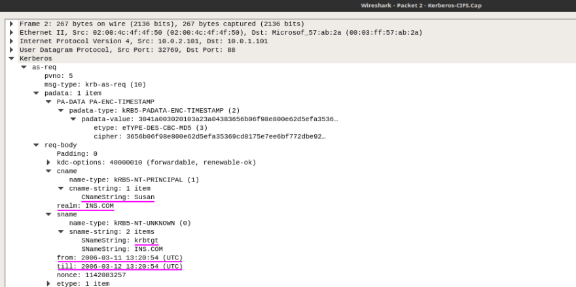Select Internet Protocol Version 4 summary text

coord(143,41)
